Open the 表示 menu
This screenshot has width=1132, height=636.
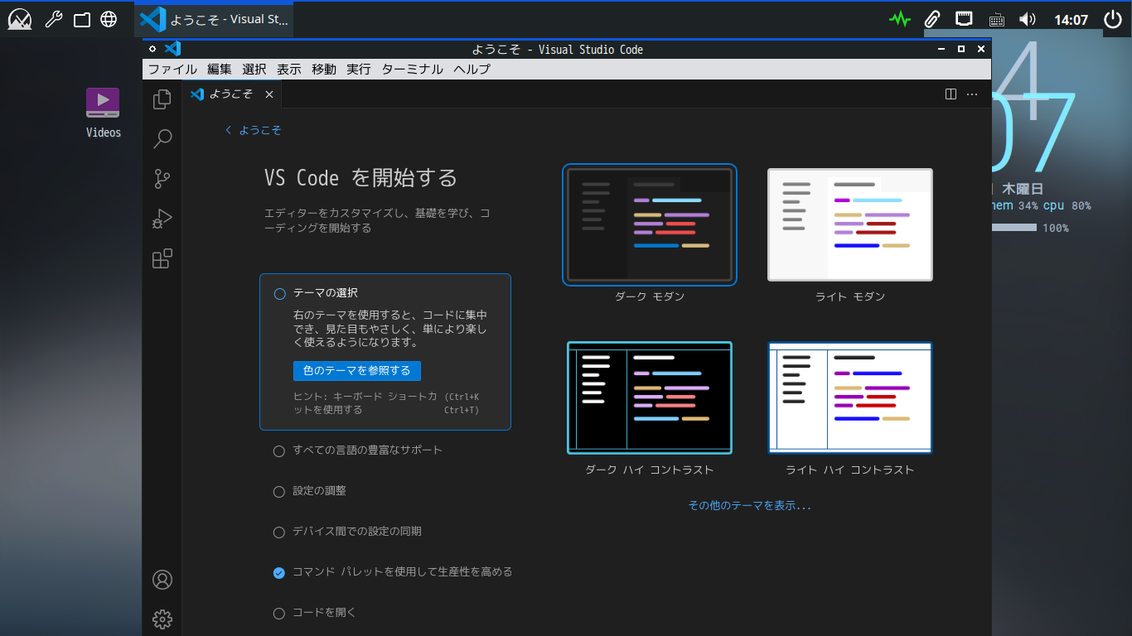click(x=289, y=70)
